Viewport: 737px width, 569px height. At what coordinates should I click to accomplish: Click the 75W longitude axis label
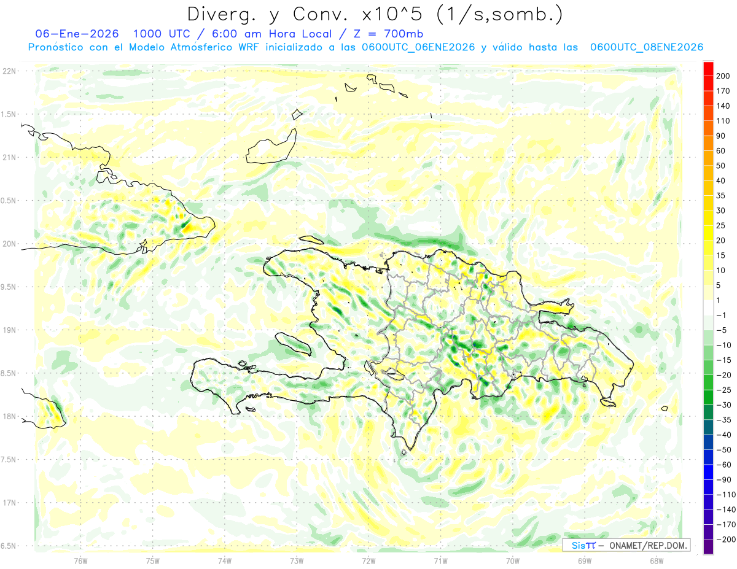(x=153, y=560)
